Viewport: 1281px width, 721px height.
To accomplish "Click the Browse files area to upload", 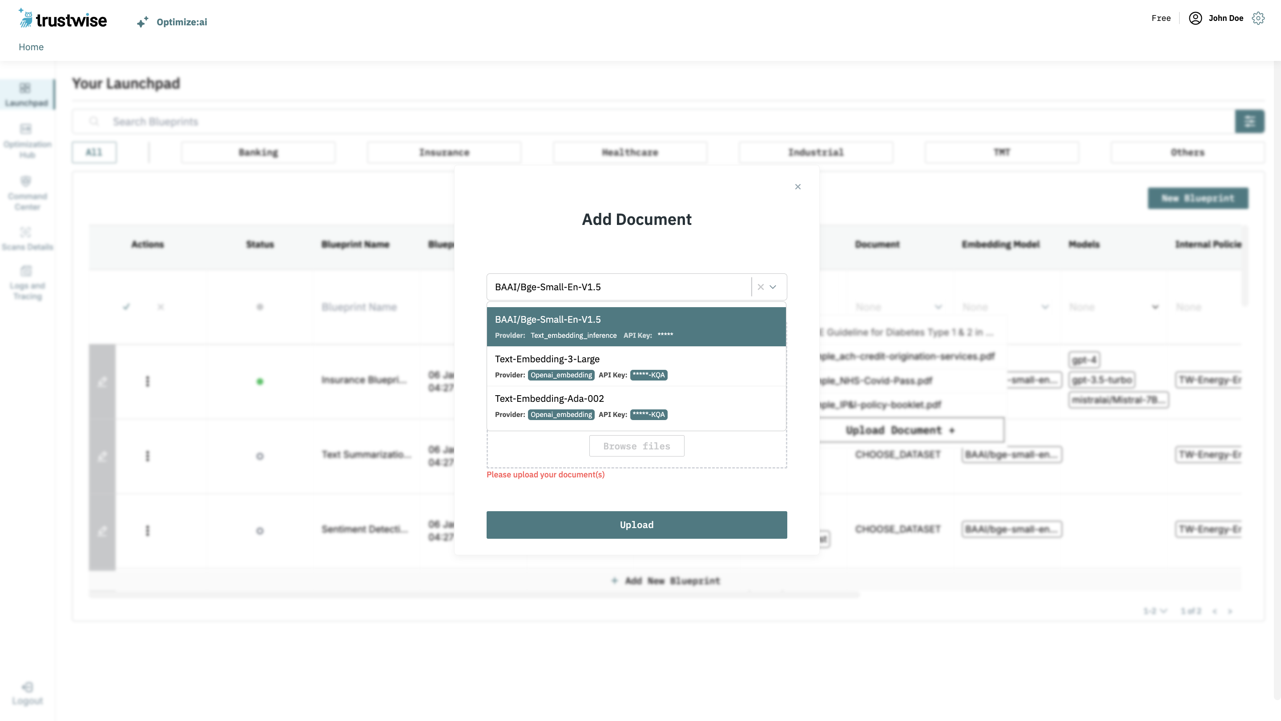I will (x=637, y=446).
